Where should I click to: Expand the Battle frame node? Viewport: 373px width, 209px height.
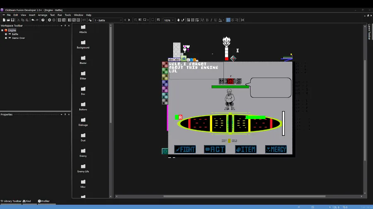click(x=6, y=34)
